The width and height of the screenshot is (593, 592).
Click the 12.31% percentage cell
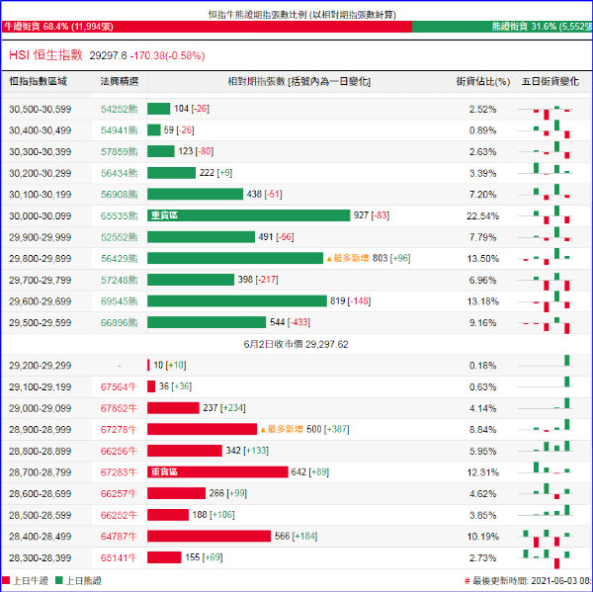pos(482,472)
